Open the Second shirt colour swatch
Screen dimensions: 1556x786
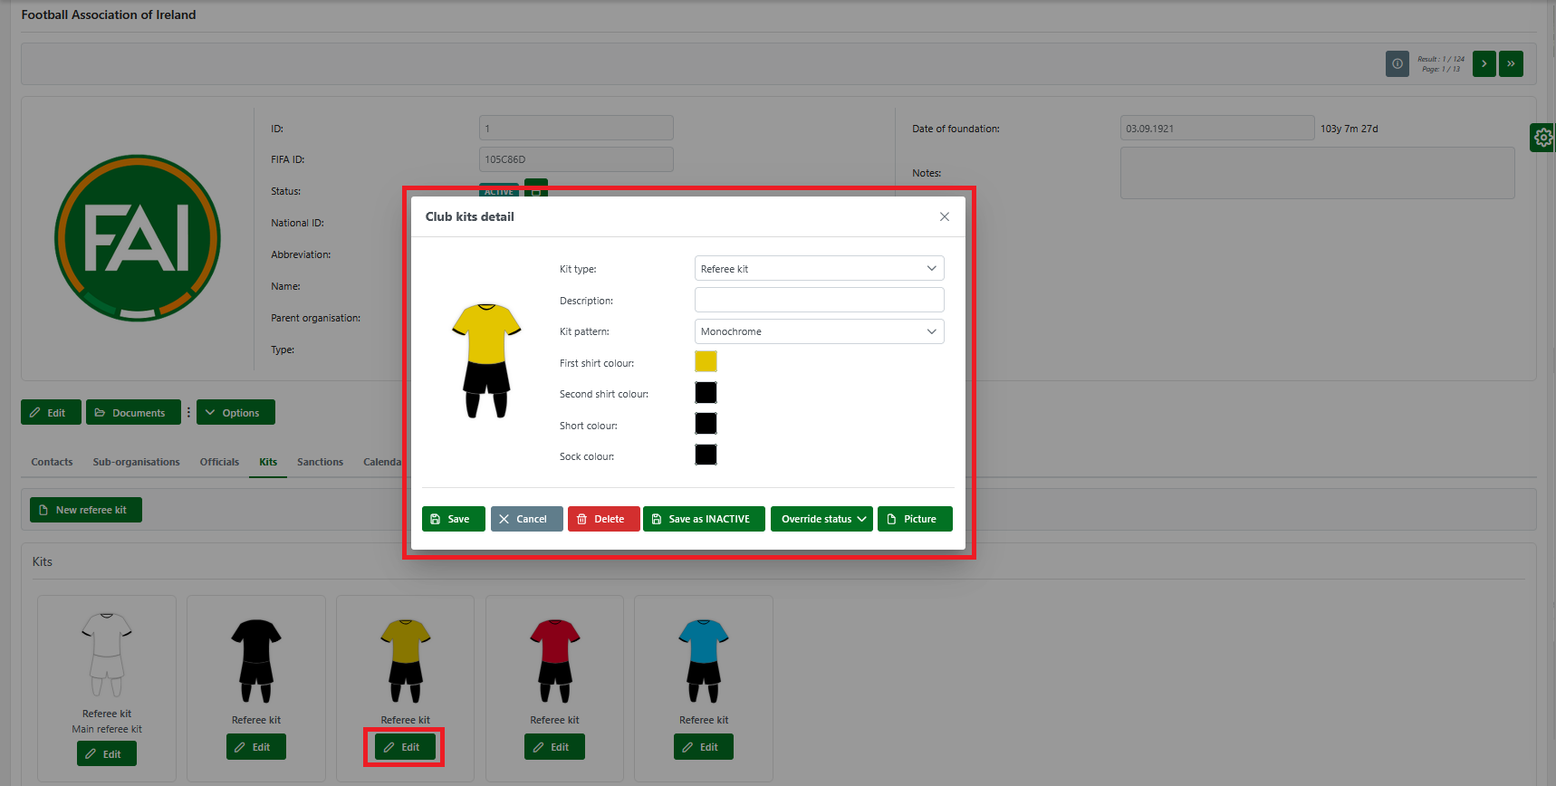pyautogui.click(x=706, y=393)
